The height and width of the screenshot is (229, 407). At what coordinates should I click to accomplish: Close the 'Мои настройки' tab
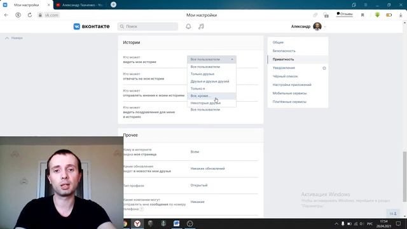point(48,5)
